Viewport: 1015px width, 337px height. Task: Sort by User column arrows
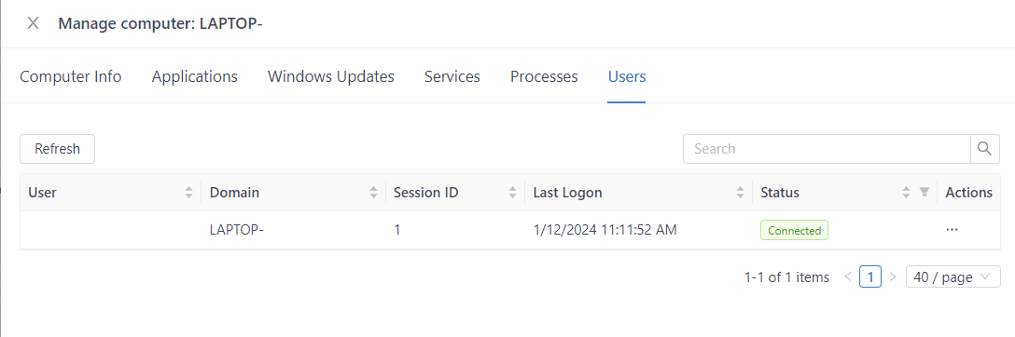(x=189, y=193)
